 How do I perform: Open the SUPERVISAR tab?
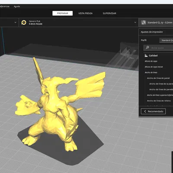[x=109, y=13]
